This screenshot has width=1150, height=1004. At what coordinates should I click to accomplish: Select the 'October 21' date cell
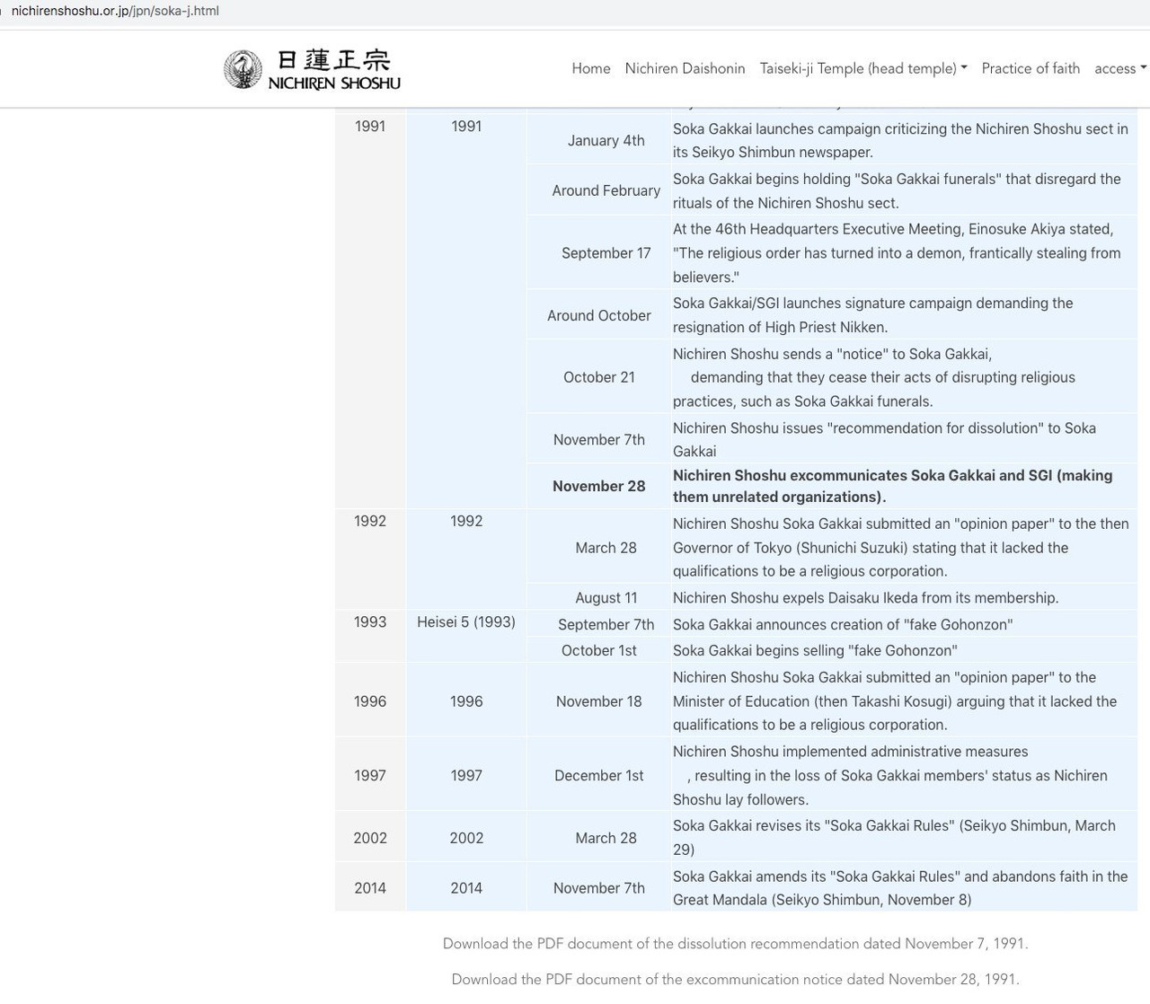point(599,377)
